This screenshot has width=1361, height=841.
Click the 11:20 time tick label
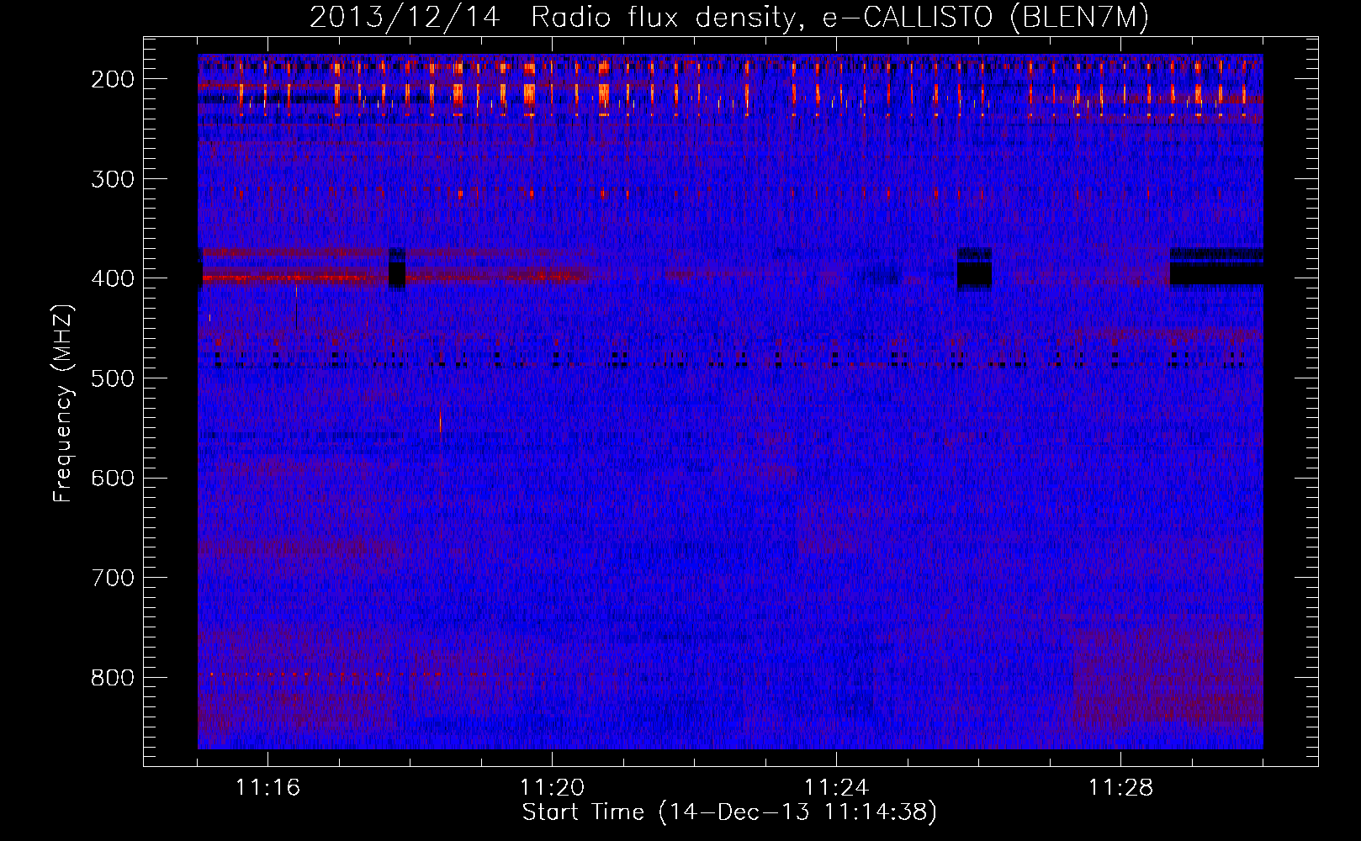552,788
